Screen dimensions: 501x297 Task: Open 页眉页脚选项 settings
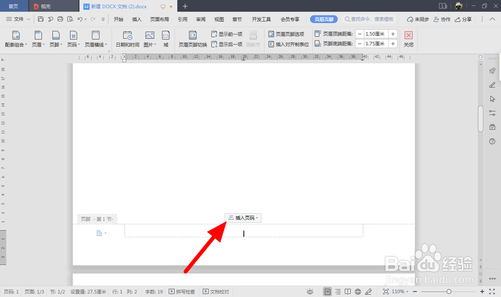pos(286,34)
